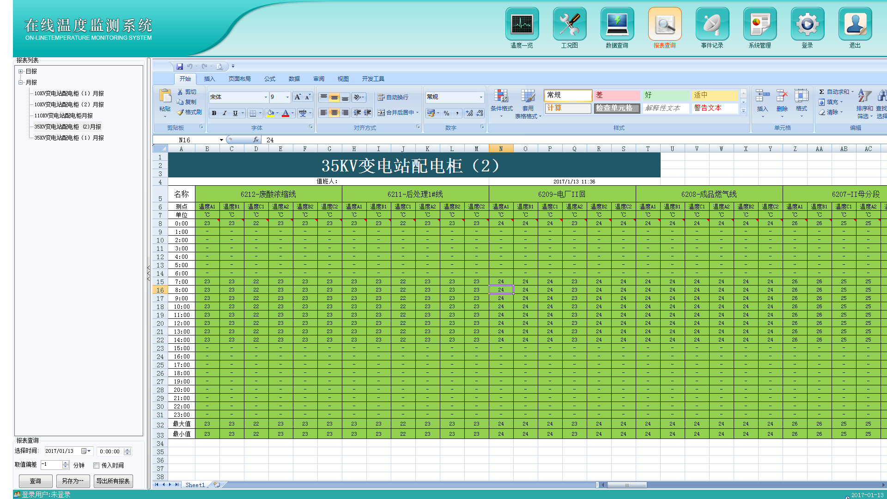Screen dimensions: 887x499
Task: Click the undo arrow in quick access toolbar
Action: click(189, 67)
